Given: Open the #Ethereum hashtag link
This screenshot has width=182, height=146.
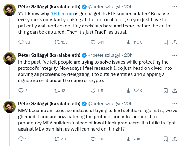Looking at the screenshot, I should [62, 14].
